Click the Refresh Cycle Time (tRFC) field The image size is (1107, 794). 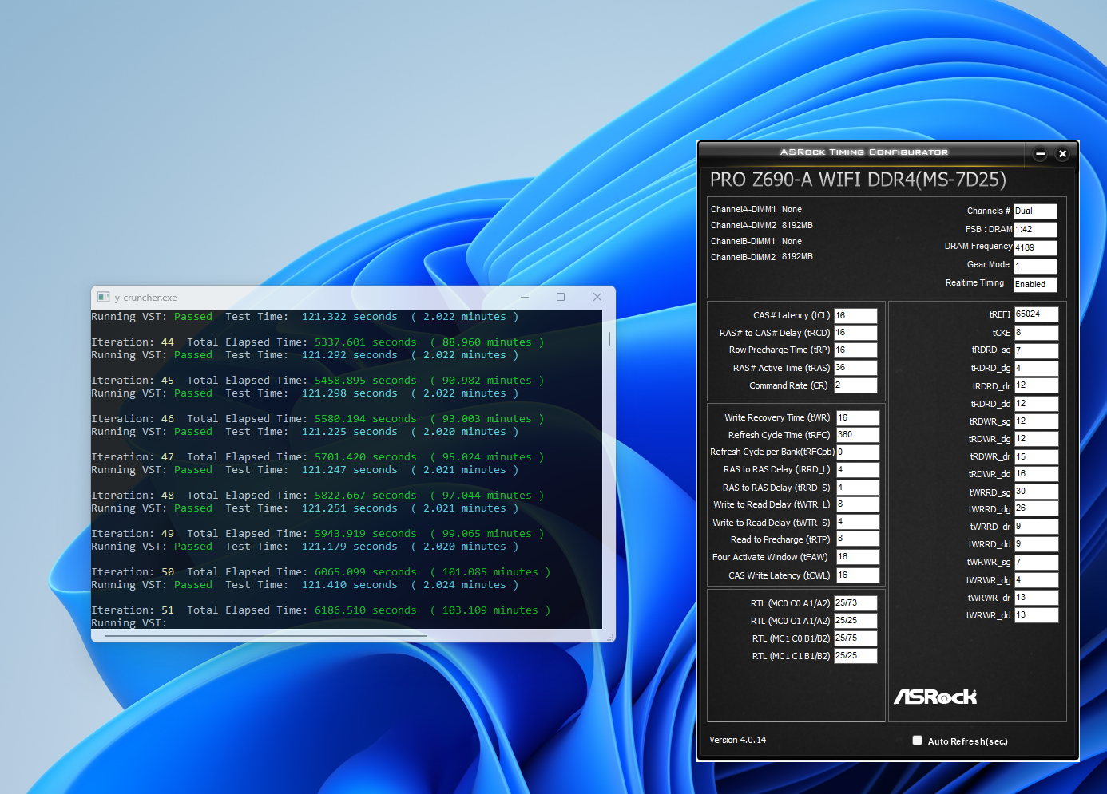coord(858,435)
